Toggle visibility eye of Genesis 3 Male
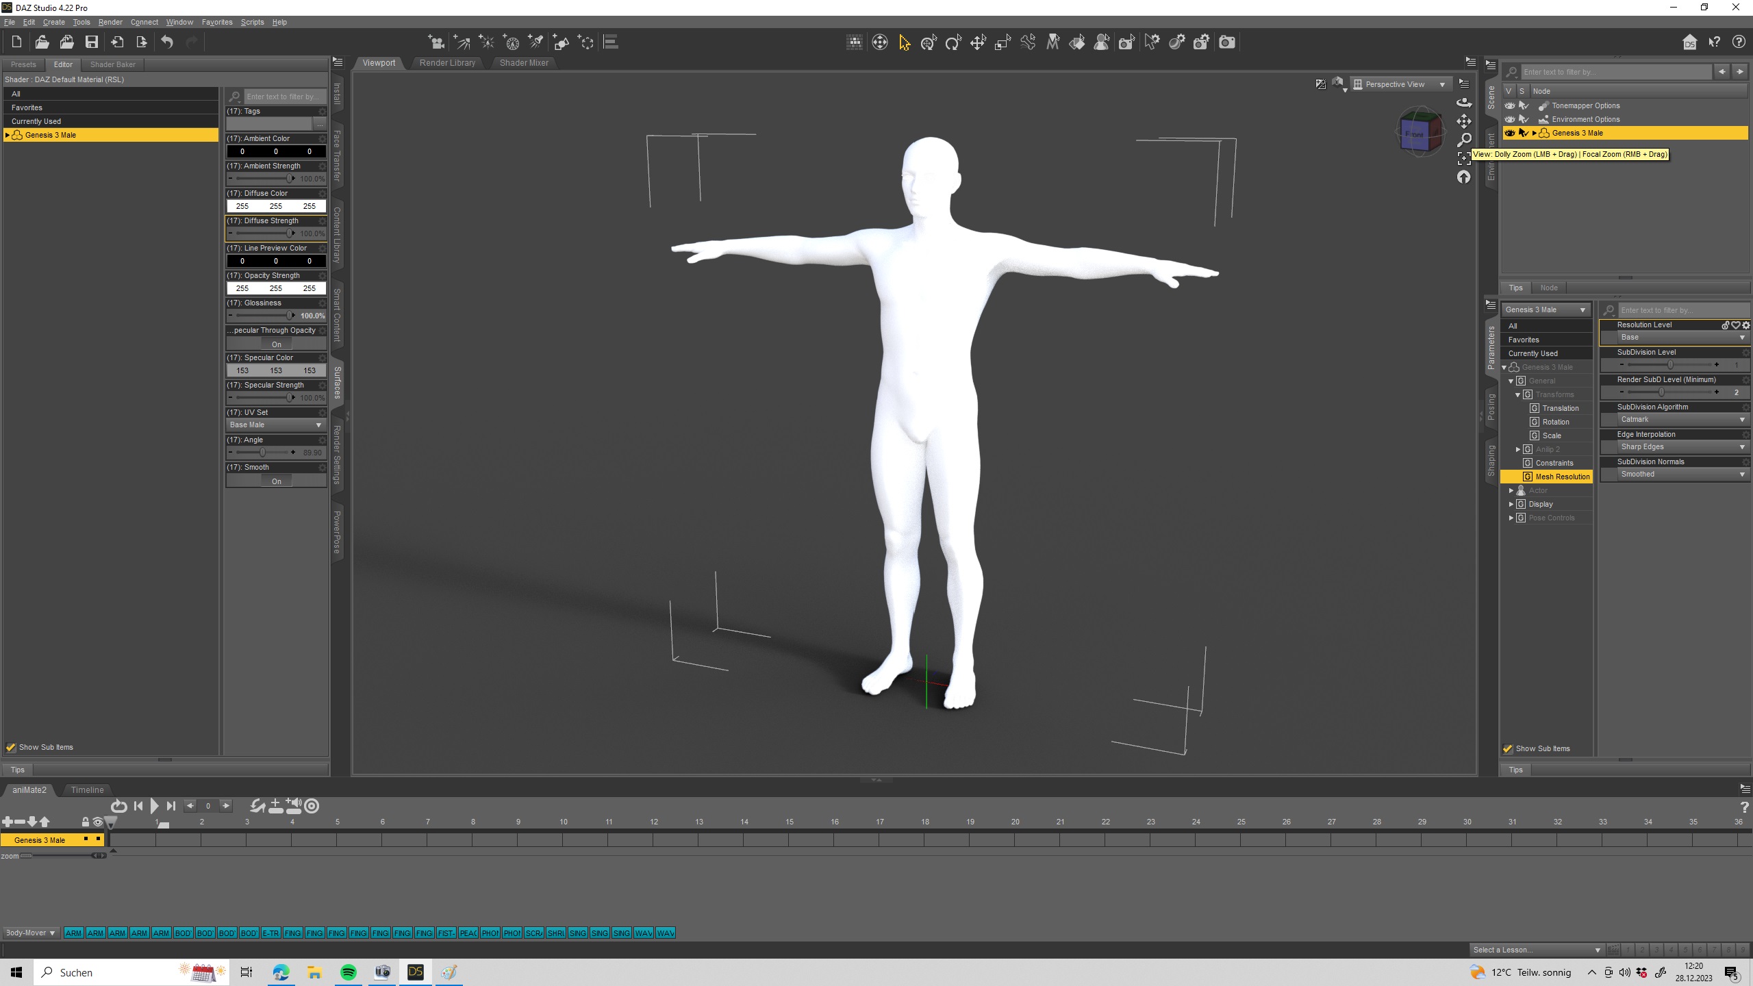Image resolution: width=1753 pixels, height=986 pixels. (x=1509, y=133)
